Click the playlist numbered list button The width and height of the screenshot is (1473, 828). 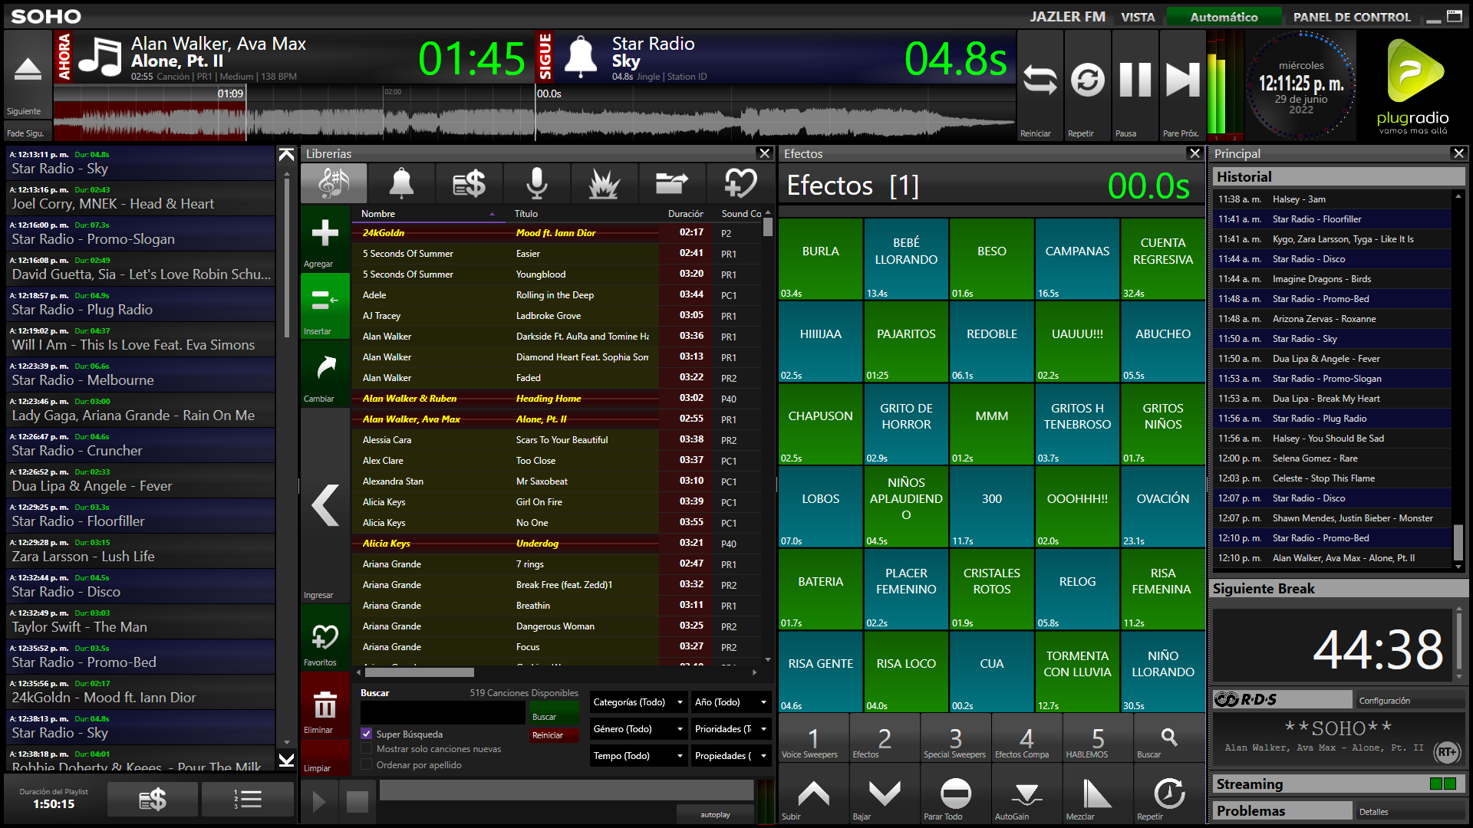[x=248, y=800]
